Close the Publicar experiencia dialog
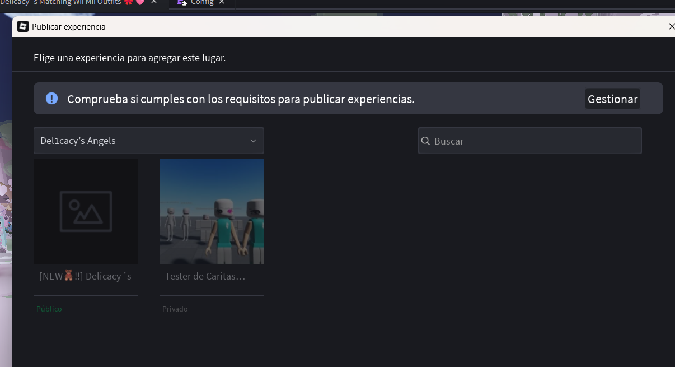Image resolution: width=675 pixels, height=367 pixels. click(672, 26)
